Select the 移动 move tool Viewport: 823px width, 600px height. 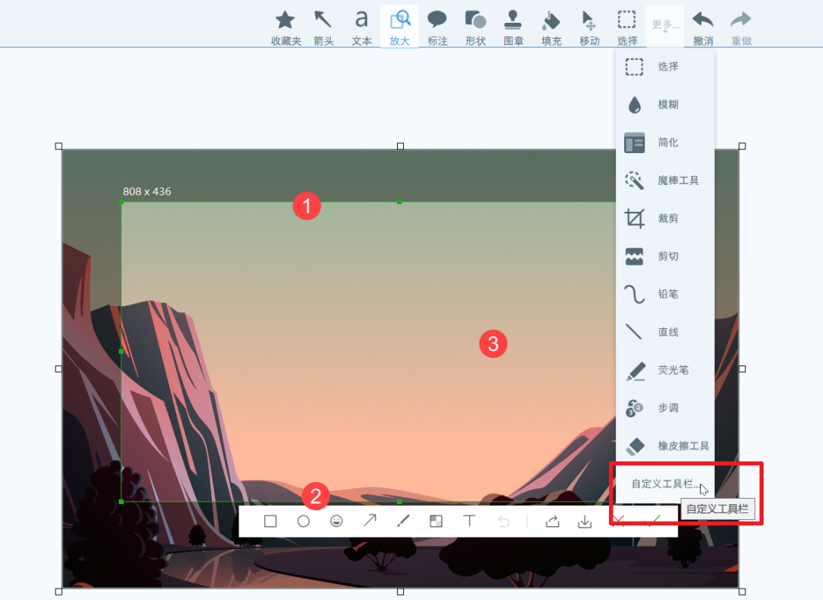click(589, 27)
